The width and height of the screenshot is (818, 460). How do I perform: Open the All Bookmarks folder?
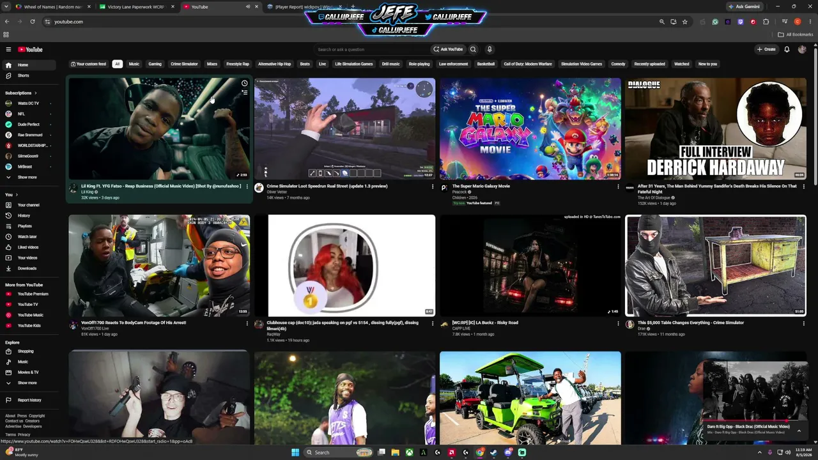tap(796, 34)
